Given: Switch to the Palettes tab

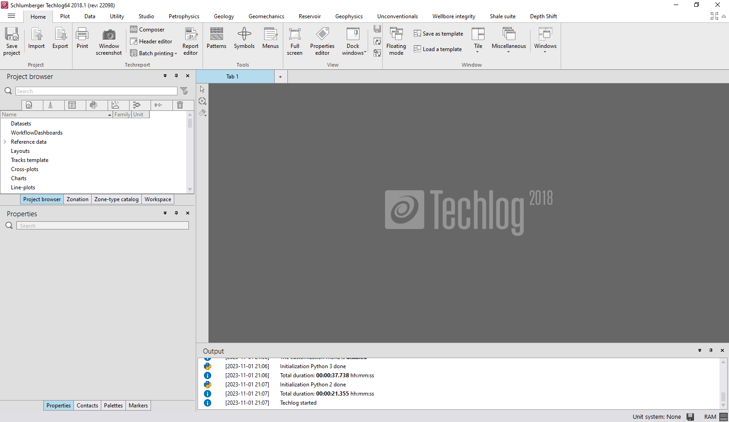Looking at the screenshot, I should [113, 406].
